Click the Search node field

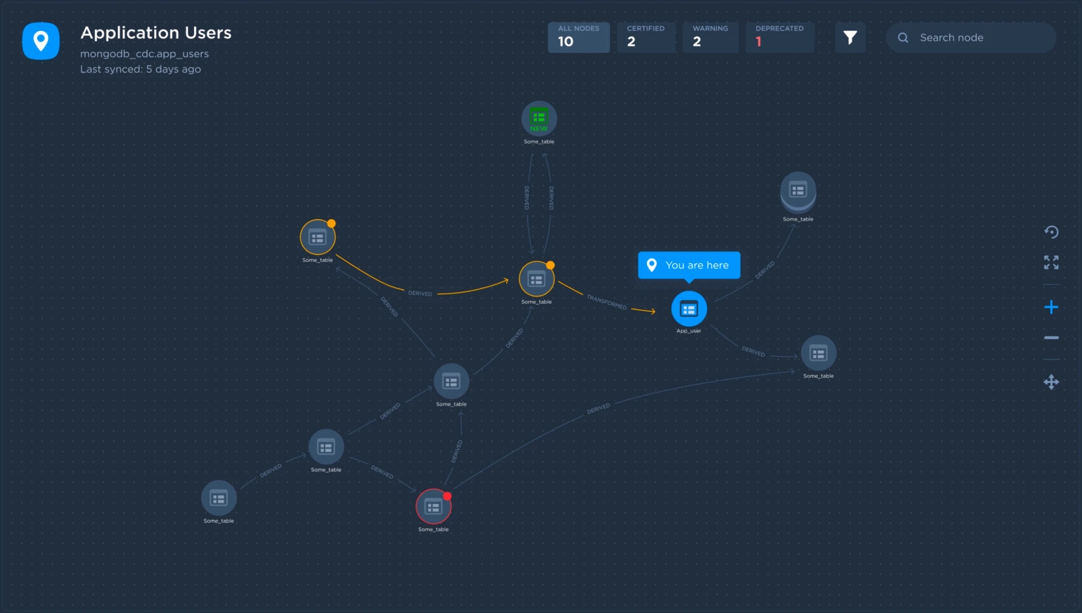tap(971, 37)
